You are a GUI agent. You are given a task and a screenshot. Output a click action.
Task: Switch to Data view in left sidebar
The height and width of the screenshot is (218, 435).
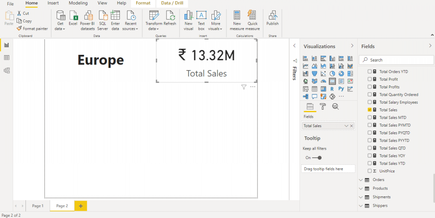pos(7,58)
